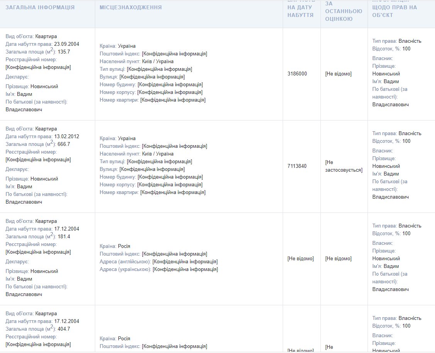Click 'Адреса (українською)' in the 181.4 apartment row

(x=125, y=269)
